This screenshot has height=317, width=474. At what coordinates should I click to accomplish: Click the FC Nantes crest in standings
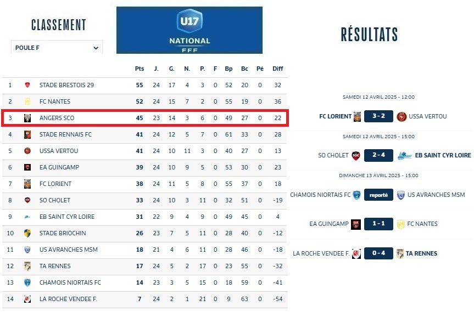[x=27, y=101]
